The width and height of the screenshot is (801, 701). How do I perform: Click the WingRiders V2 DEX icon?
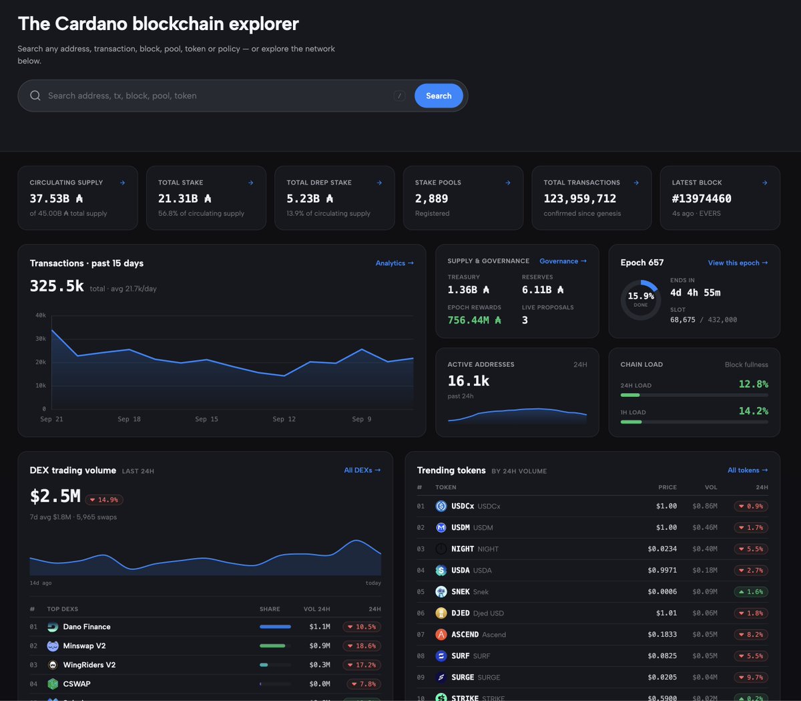click(53, 665)
